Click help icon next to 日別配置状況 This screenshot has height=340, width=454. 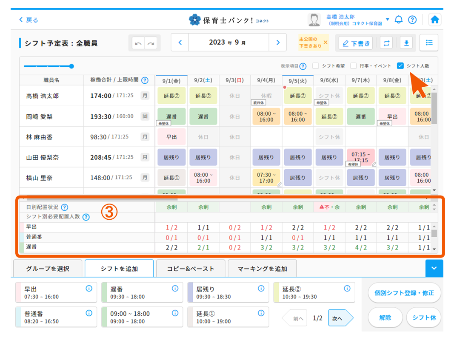(x=65, y=207)
